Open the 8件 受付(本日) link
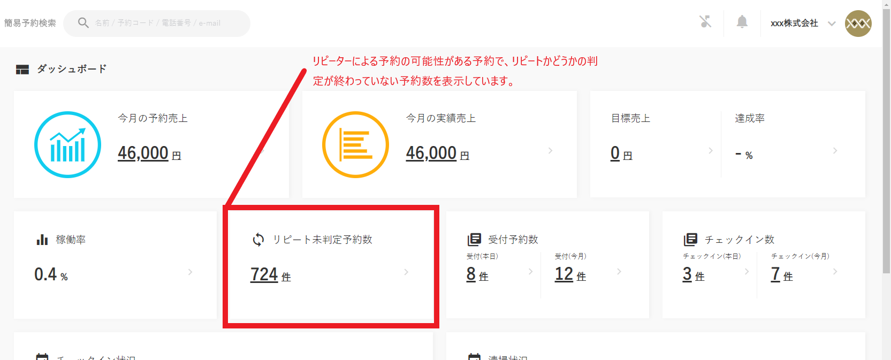This screenshot has height=360, width=891. [471, 274]
